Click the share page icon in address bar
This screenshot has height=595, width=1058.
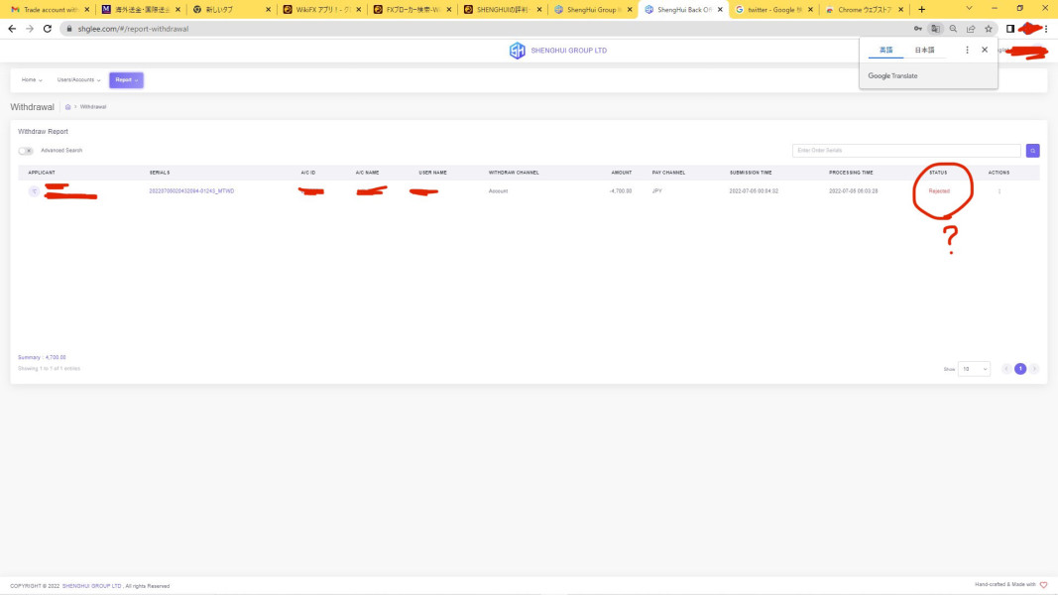[x=971, y=29]
